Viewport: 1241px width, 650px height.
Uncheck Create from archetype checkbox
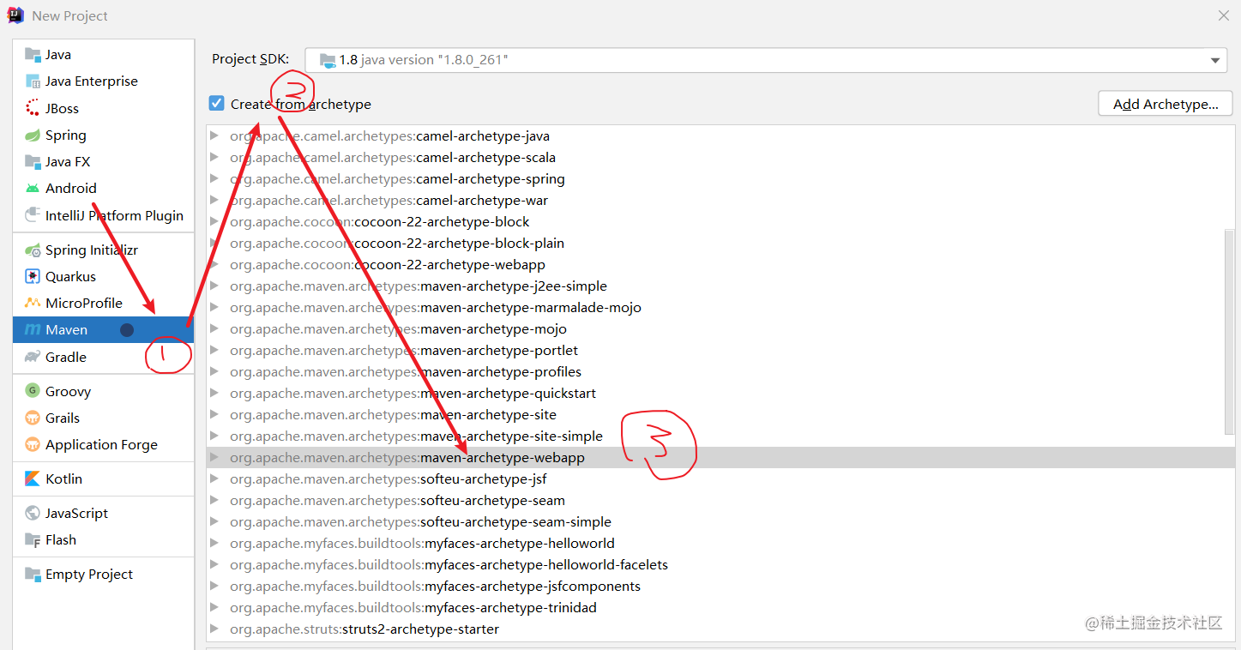pos(217,104)
